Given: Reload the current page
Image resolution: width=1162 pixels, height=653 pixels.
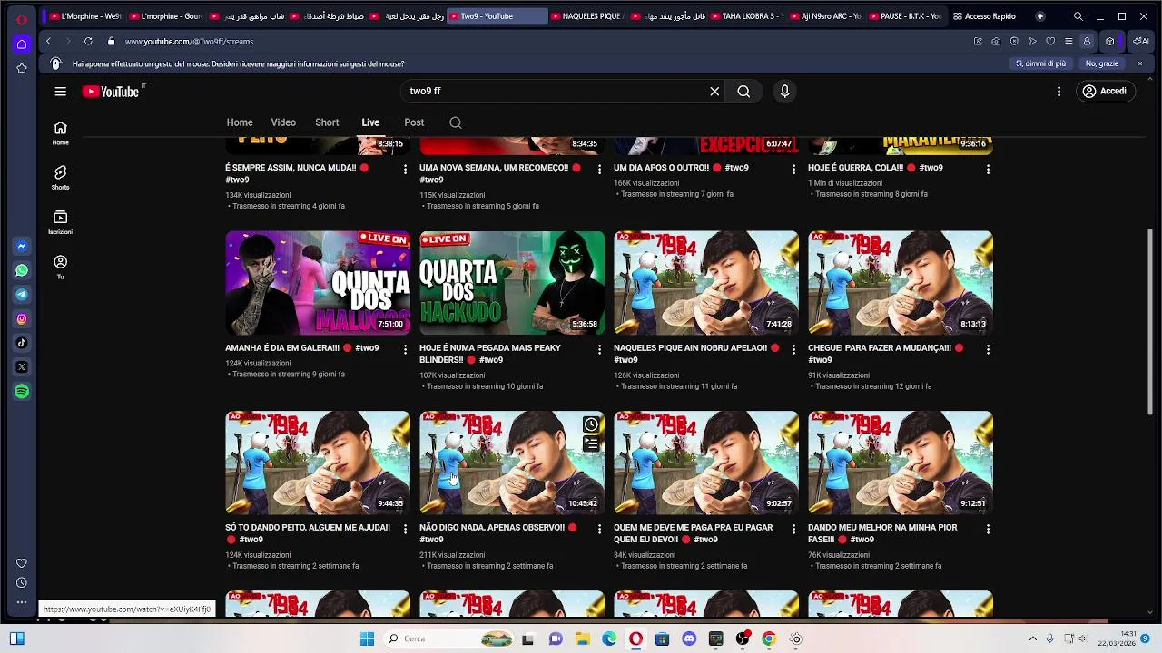Looking at the screenshot, I should tap(88, 41).
